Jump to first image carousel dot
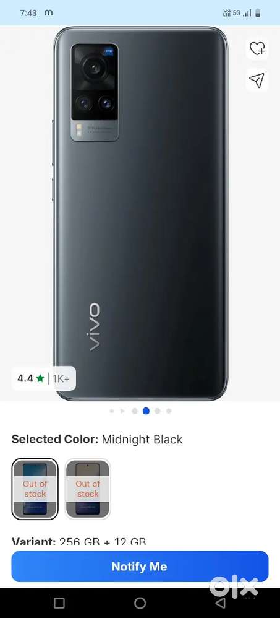 coord(112,411)
